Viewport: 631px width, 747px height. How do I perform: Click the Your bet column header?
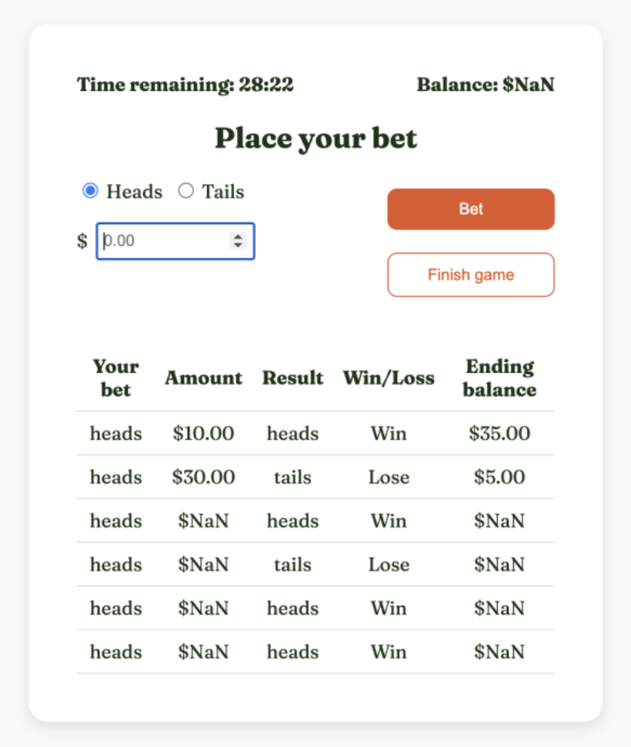115,377
